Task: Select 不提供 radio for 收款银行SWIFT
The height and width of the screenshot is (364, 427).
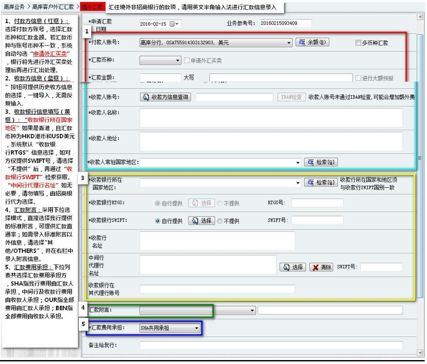Action: [x=220, y=221]
